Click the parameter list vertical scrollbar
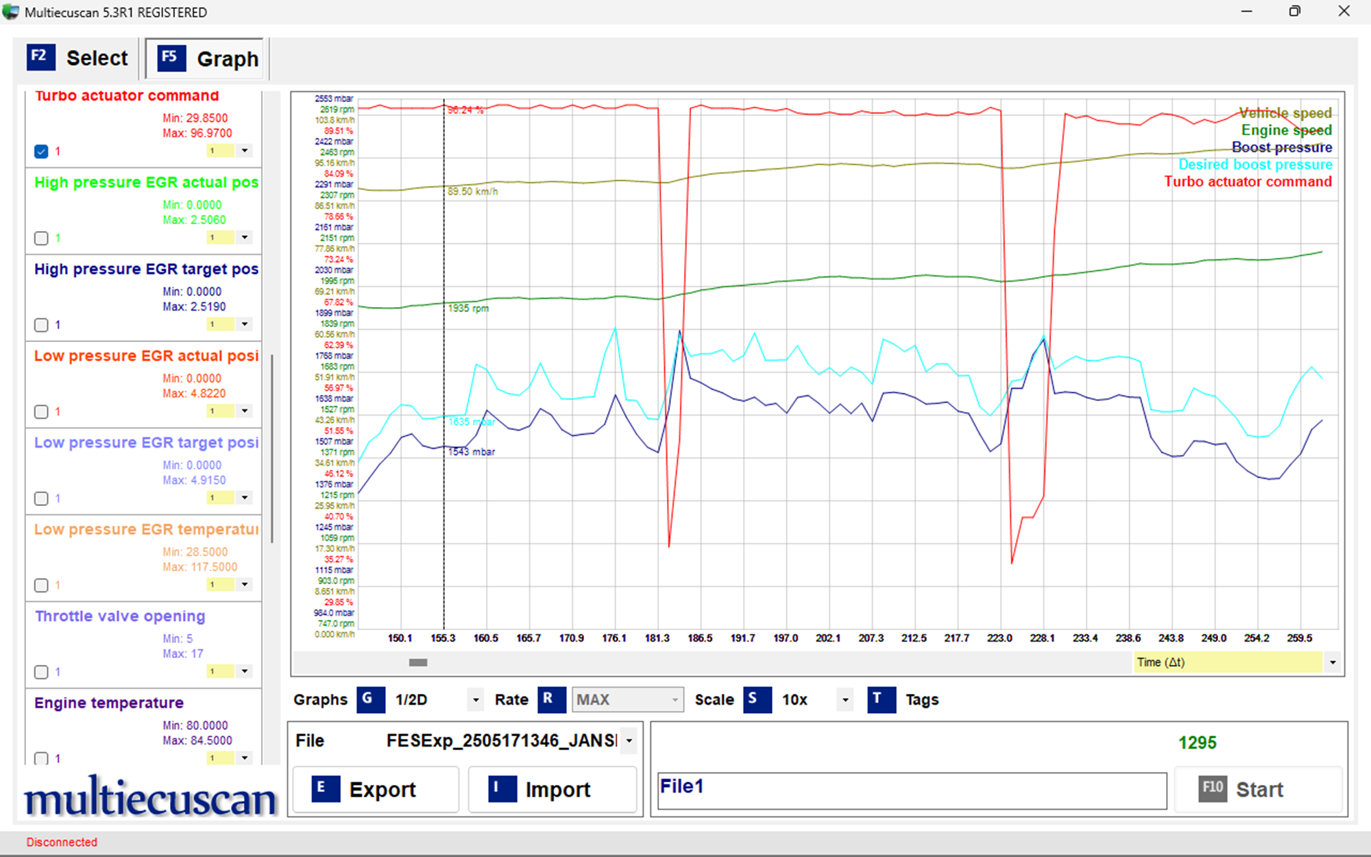The height and width of the screenshot is (857, 1371). pyautogui.click(x=272, y=448)
